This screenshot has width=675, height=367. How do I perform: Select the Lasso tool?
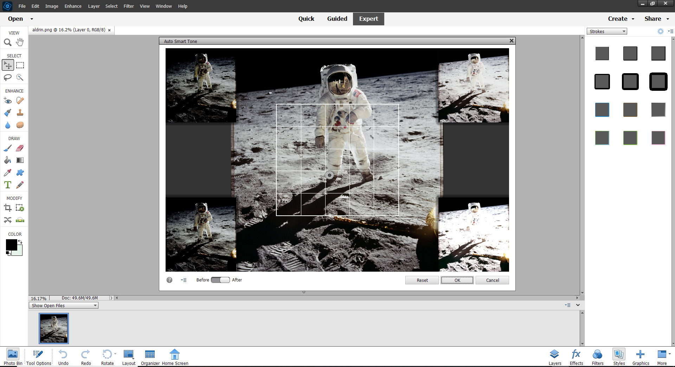tap(8, 77)
